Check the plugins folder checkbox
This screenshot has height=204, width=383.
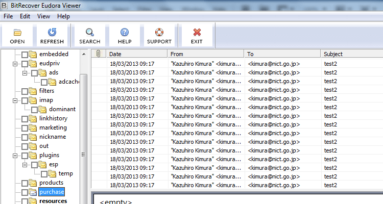25,156
